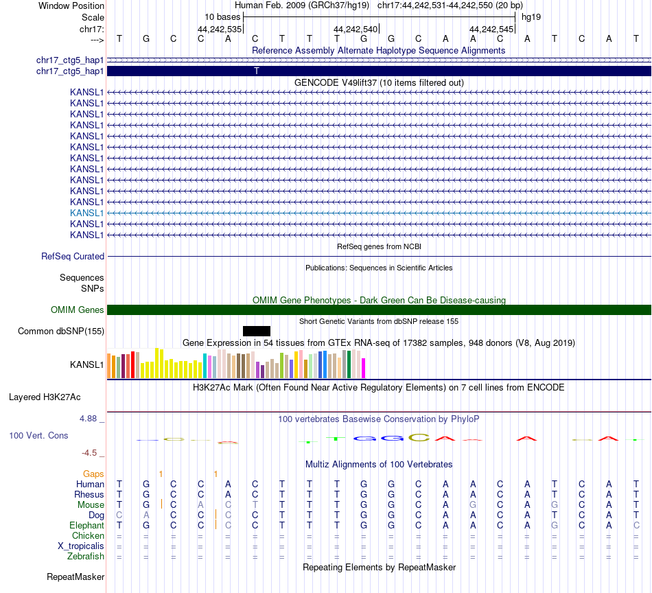652x593 pixels.
Task: Click chr17_ctg5_hap1 label beside the chevron line
Action: pos(70,60)
